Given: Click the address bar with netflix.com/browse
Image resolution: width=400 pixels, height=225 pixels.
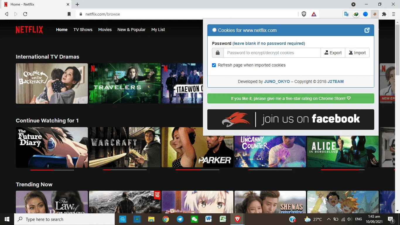Looking at the screenshot, I should (x=187, y=14).
